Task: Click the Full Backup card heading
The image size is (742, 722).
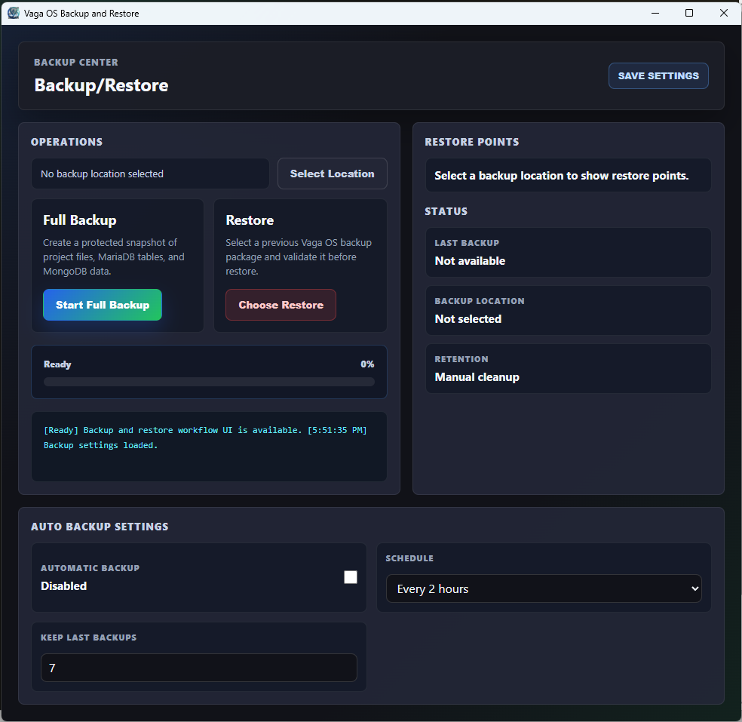Action: [79, 220]
